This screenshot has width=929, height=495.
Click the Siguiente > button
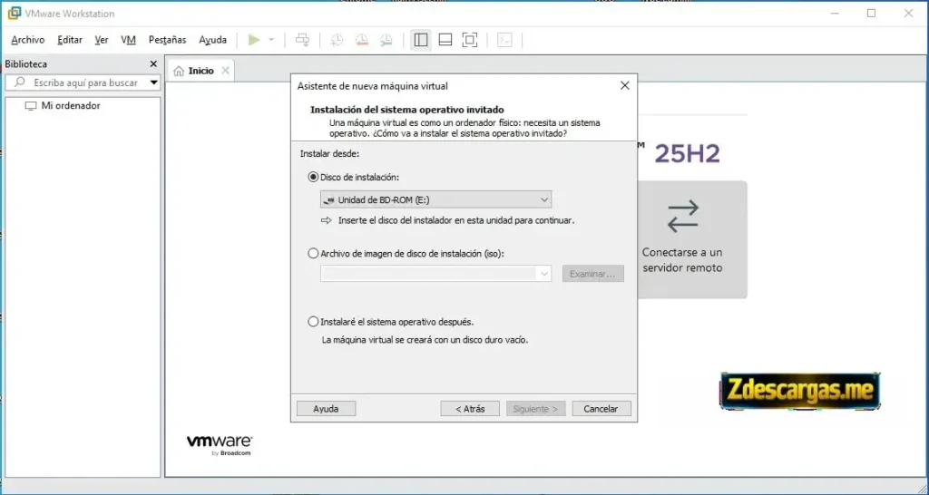[535, 409]
